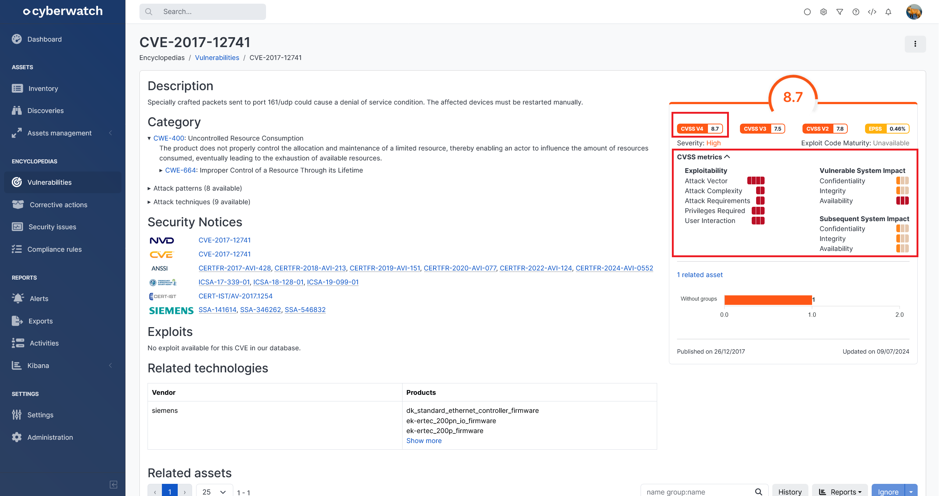Screen dimensions: 939x496
Task: Select the EPSS 0.46% badge
Action: (x=887, y=129)
